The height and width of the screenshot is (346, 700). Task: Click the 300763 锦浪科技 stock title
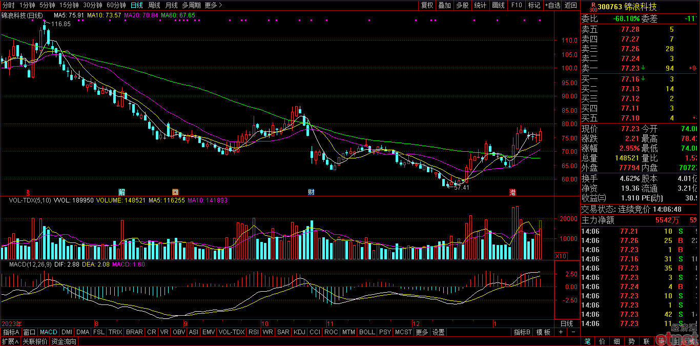point(627,7)
